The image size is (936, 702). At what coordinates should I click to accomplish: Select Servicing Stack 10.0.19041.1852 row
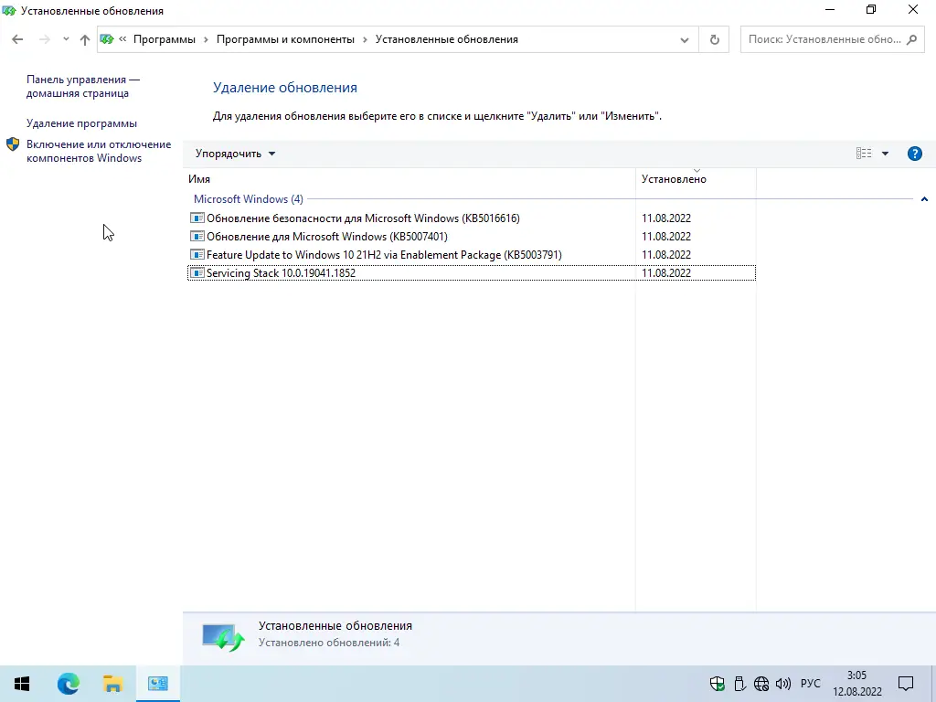click(472, 272)
